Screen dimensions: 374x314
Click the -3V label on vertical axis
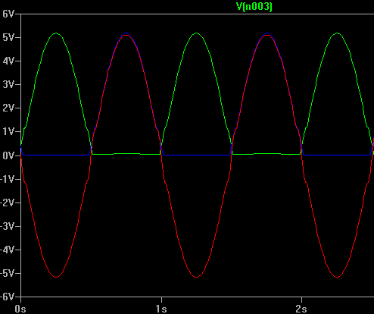point(7,226)
